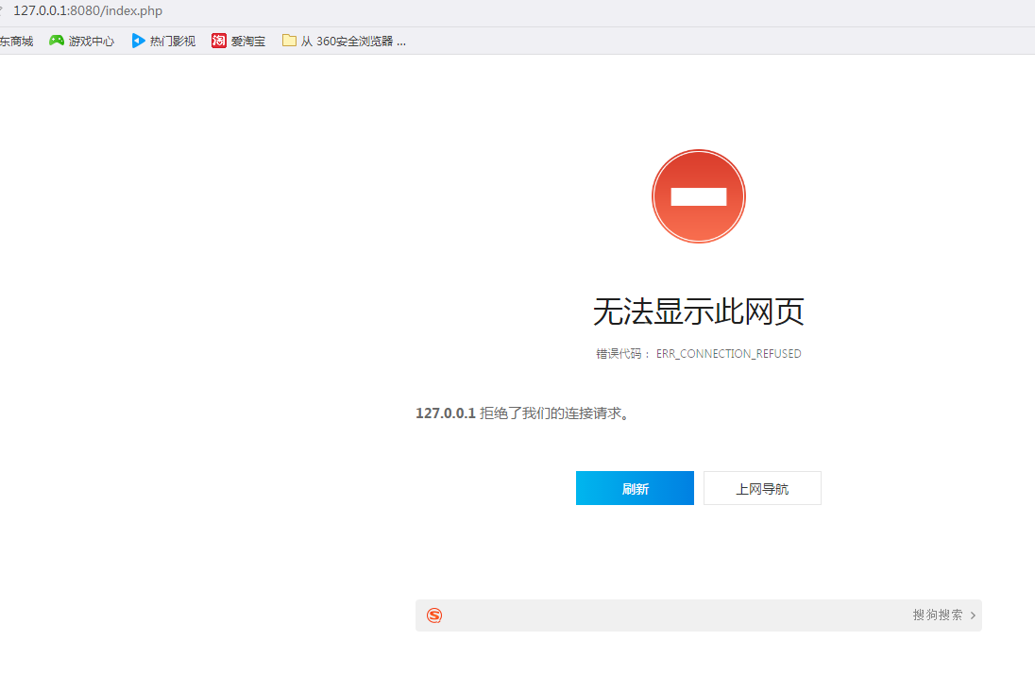Screen dimensions: 1035x691
Task: Click the chevron next to 搜狗搜索
Action: [x=973, y=615]
